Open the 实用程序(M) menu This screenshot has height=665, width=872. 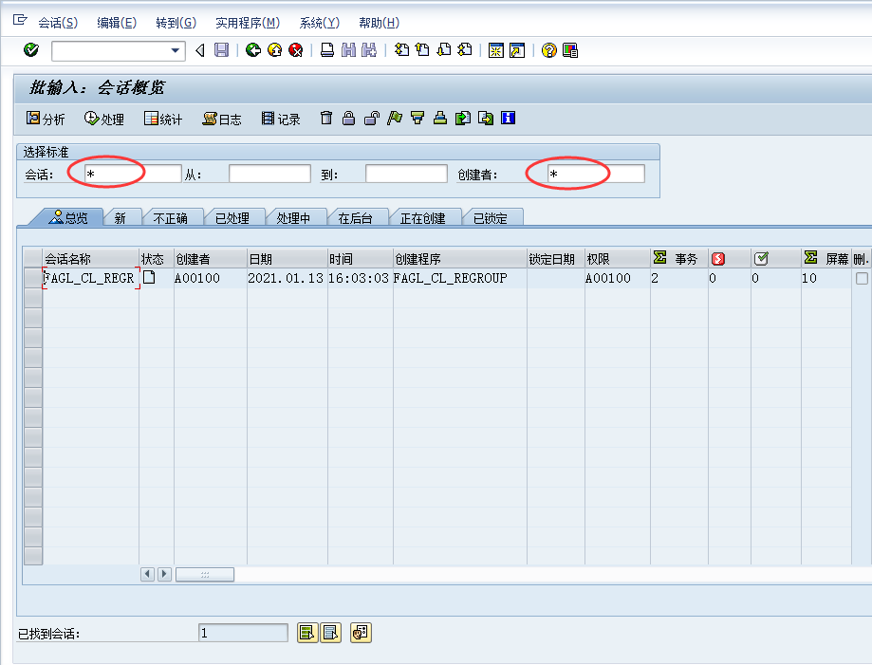click(x=248, y=23)
